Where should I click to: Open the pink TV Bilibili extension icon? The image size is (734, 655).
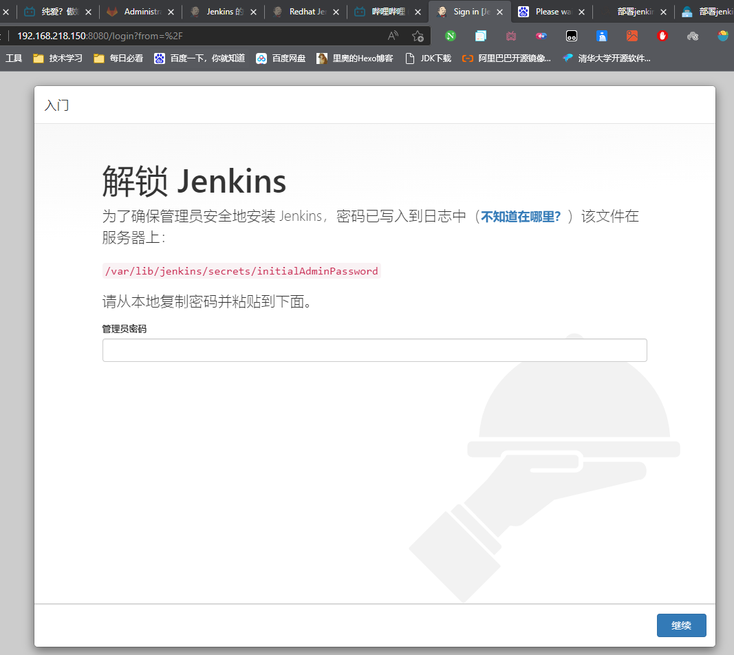pos(511,36)
